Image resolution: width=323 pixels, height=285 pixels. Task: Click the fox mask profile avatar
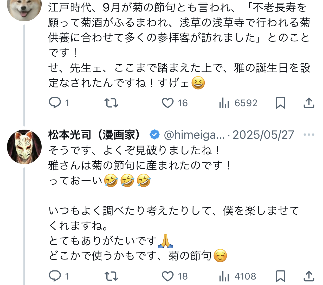point(24,147)
